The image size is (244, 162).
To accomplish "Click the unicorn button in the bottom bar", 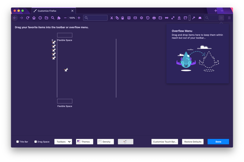I will click(125, 142).
